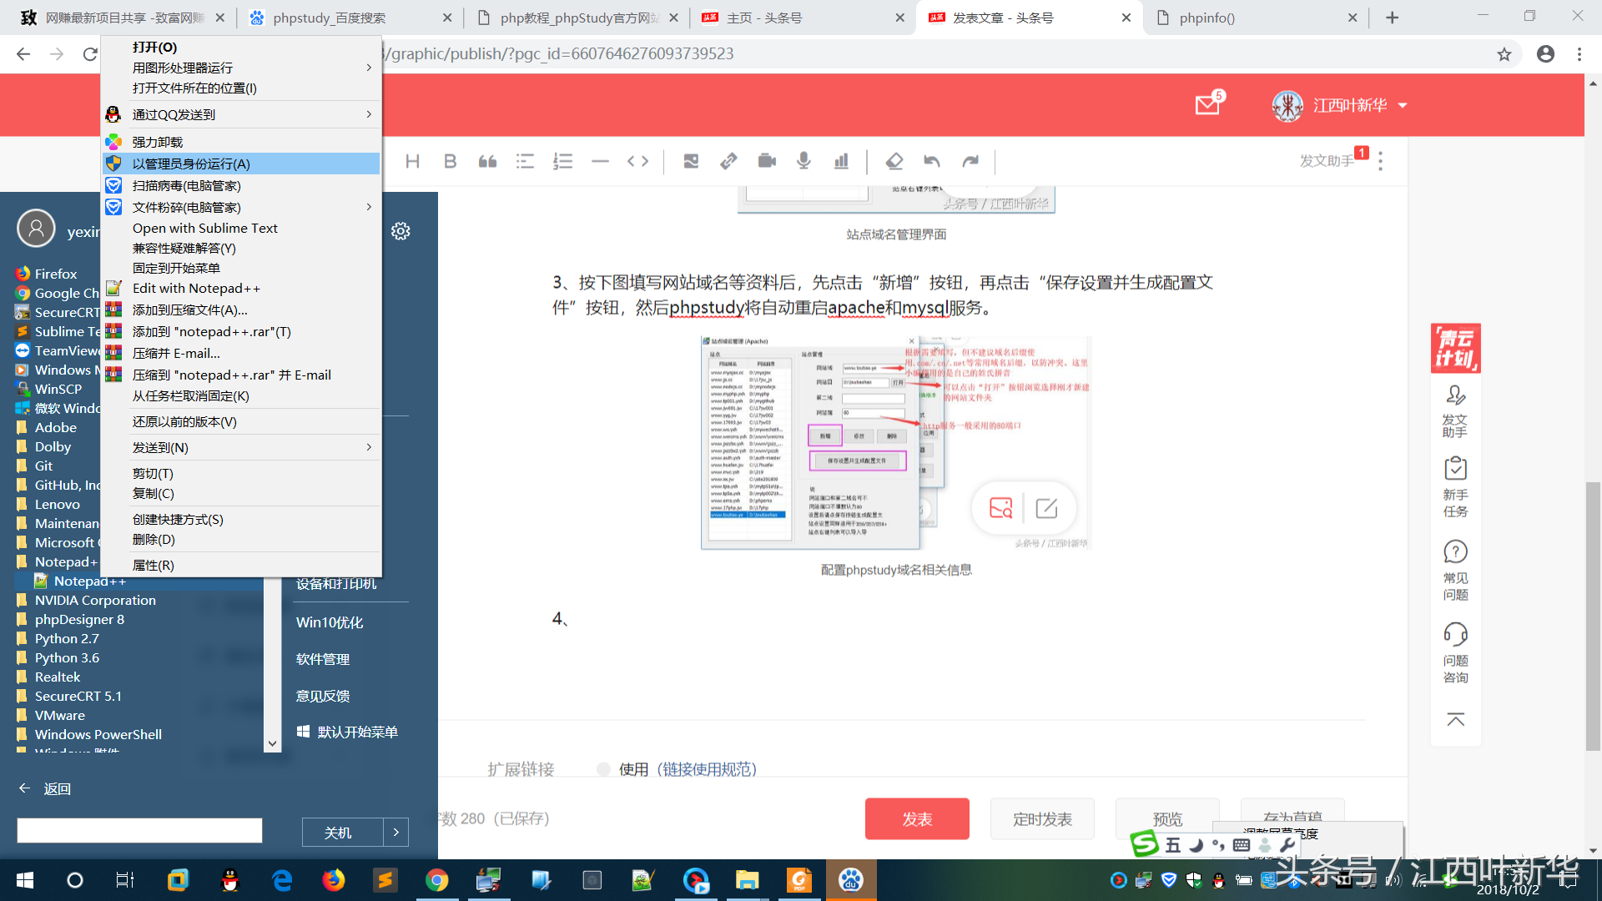
Task: Click the 定时发表 button
Action: pyautogui.click(x=1042, y=819)
